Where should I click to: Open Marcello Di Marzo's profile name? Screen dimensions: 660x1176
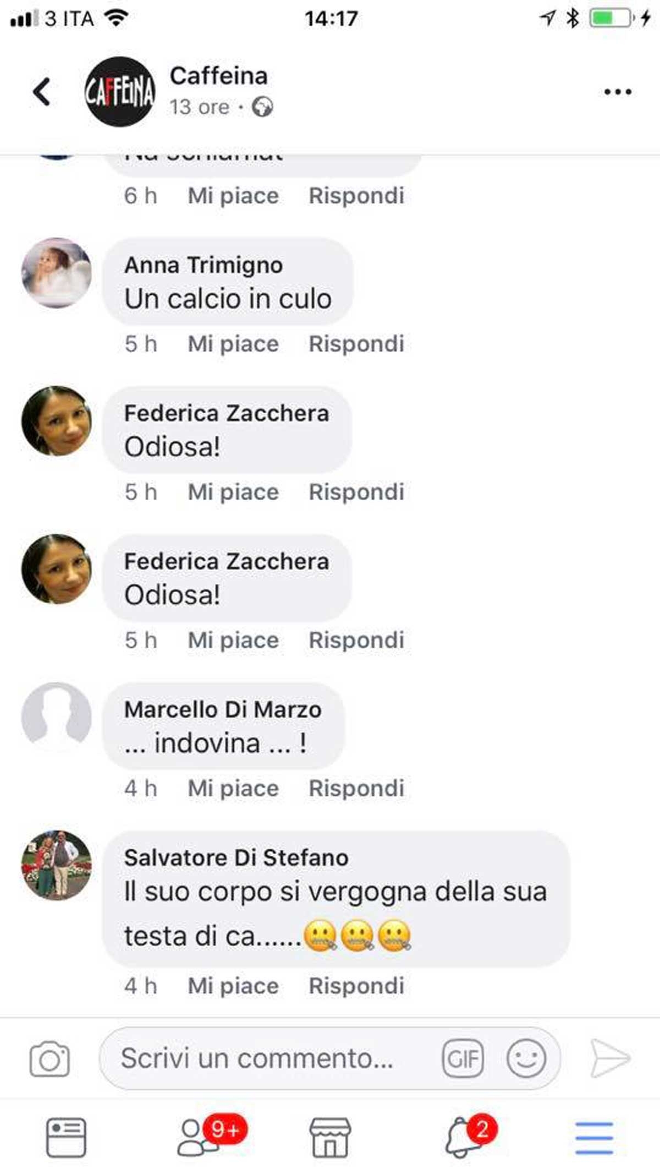[223, 709]
